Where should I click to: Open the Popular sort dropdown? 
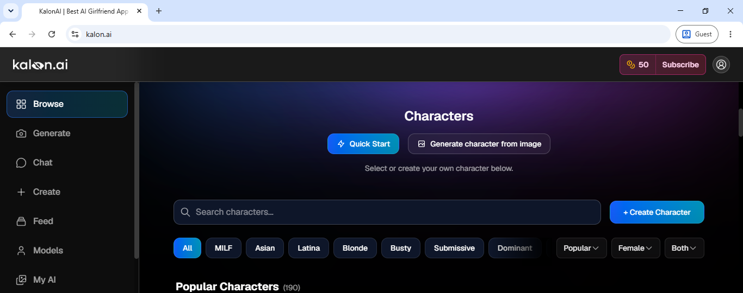point(581,248)
